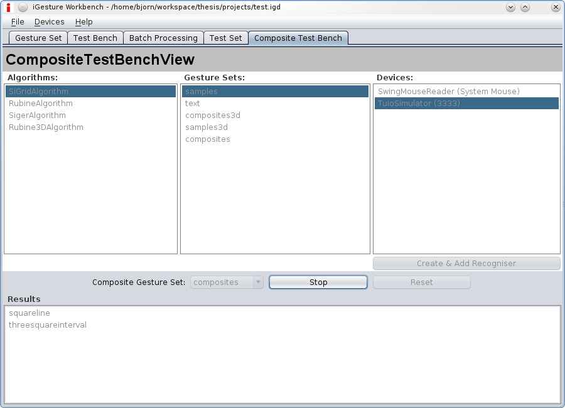Select the Test Set tab
565x408 pixels.
225,38
